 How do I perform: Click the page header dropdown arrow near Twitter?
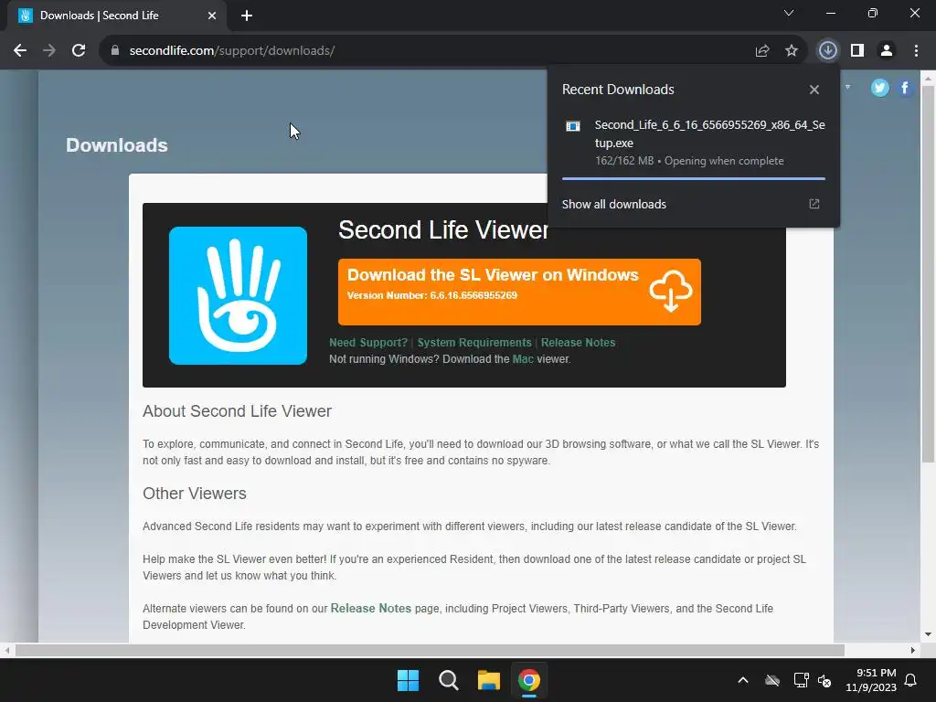(x=847, y=87)
